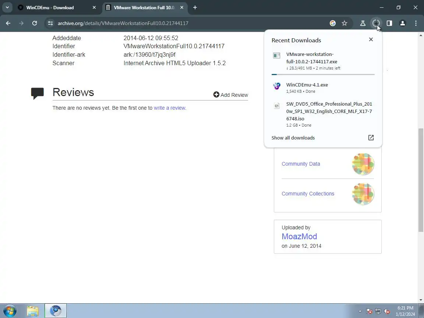Viewport: 424px width, 318px height.
Task: Click the Action Center flag tray icon
Action: click(x=369, y=311)
